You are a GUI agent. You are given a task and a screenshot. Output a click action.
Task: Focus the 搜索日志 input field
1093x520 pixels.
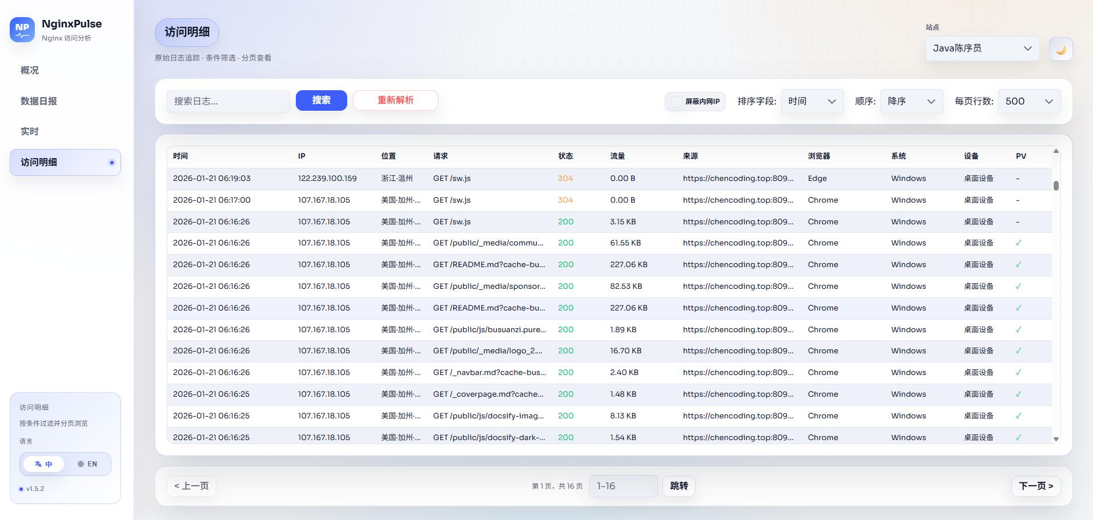[228, 101]
